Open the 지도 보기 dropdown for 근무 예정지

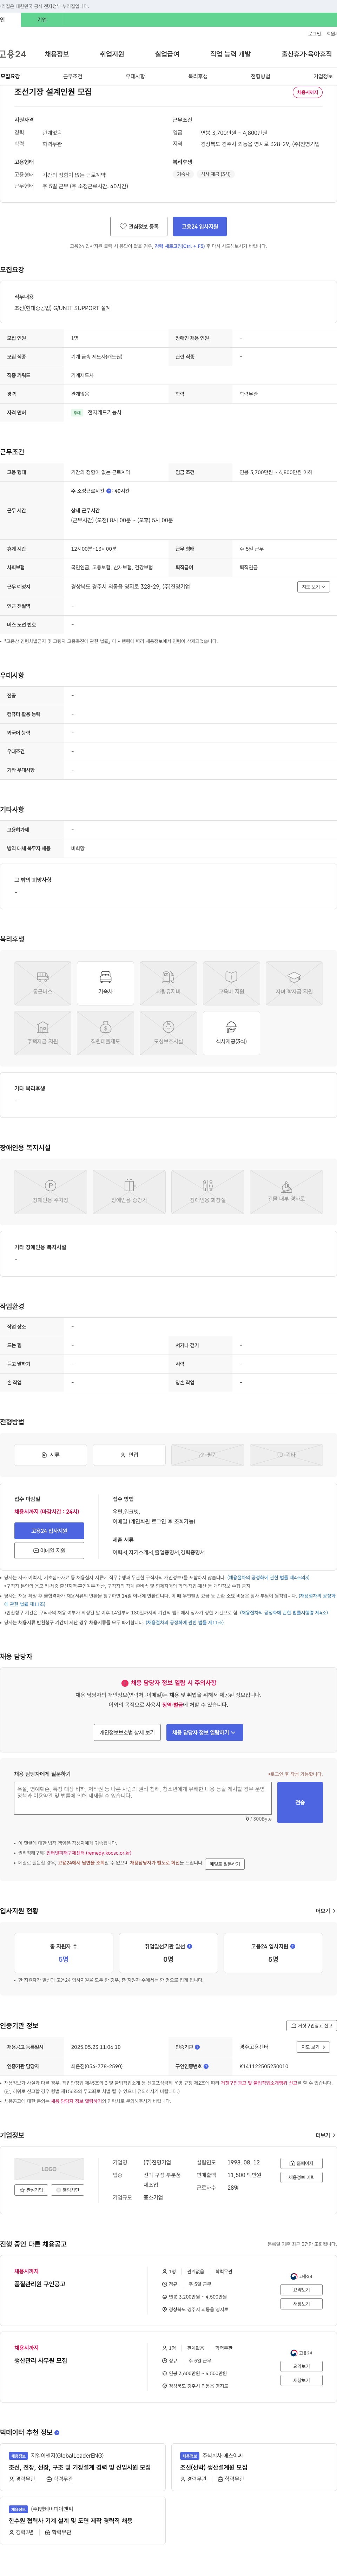pyautogui.click(x=313, y=587)
